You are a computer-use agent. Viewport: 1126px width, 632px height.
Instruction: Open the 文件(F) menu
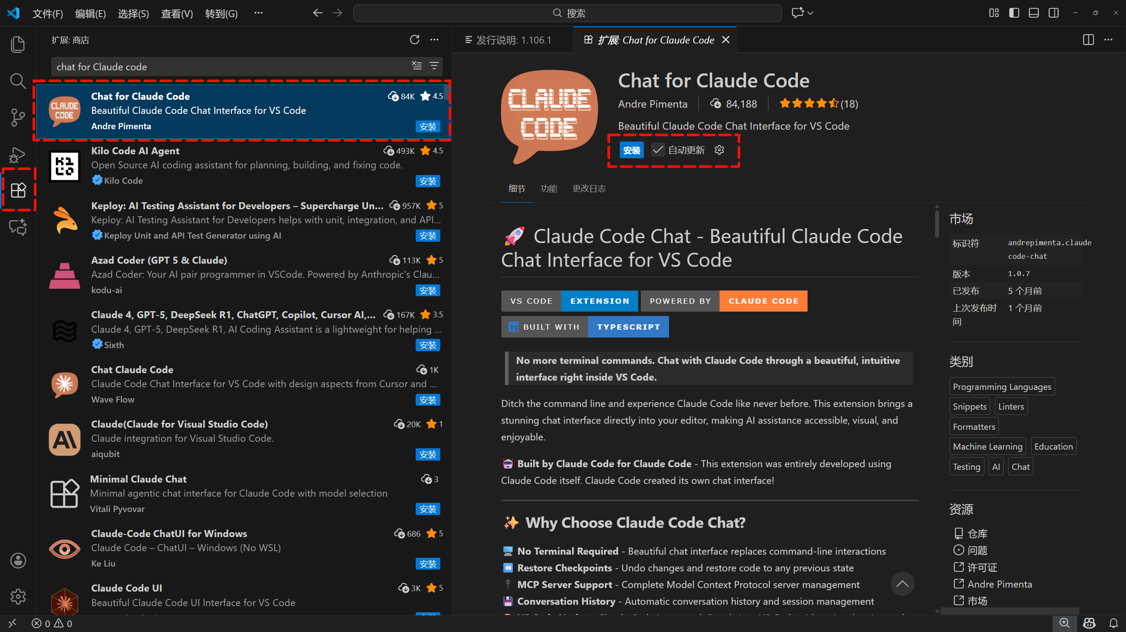48,14
